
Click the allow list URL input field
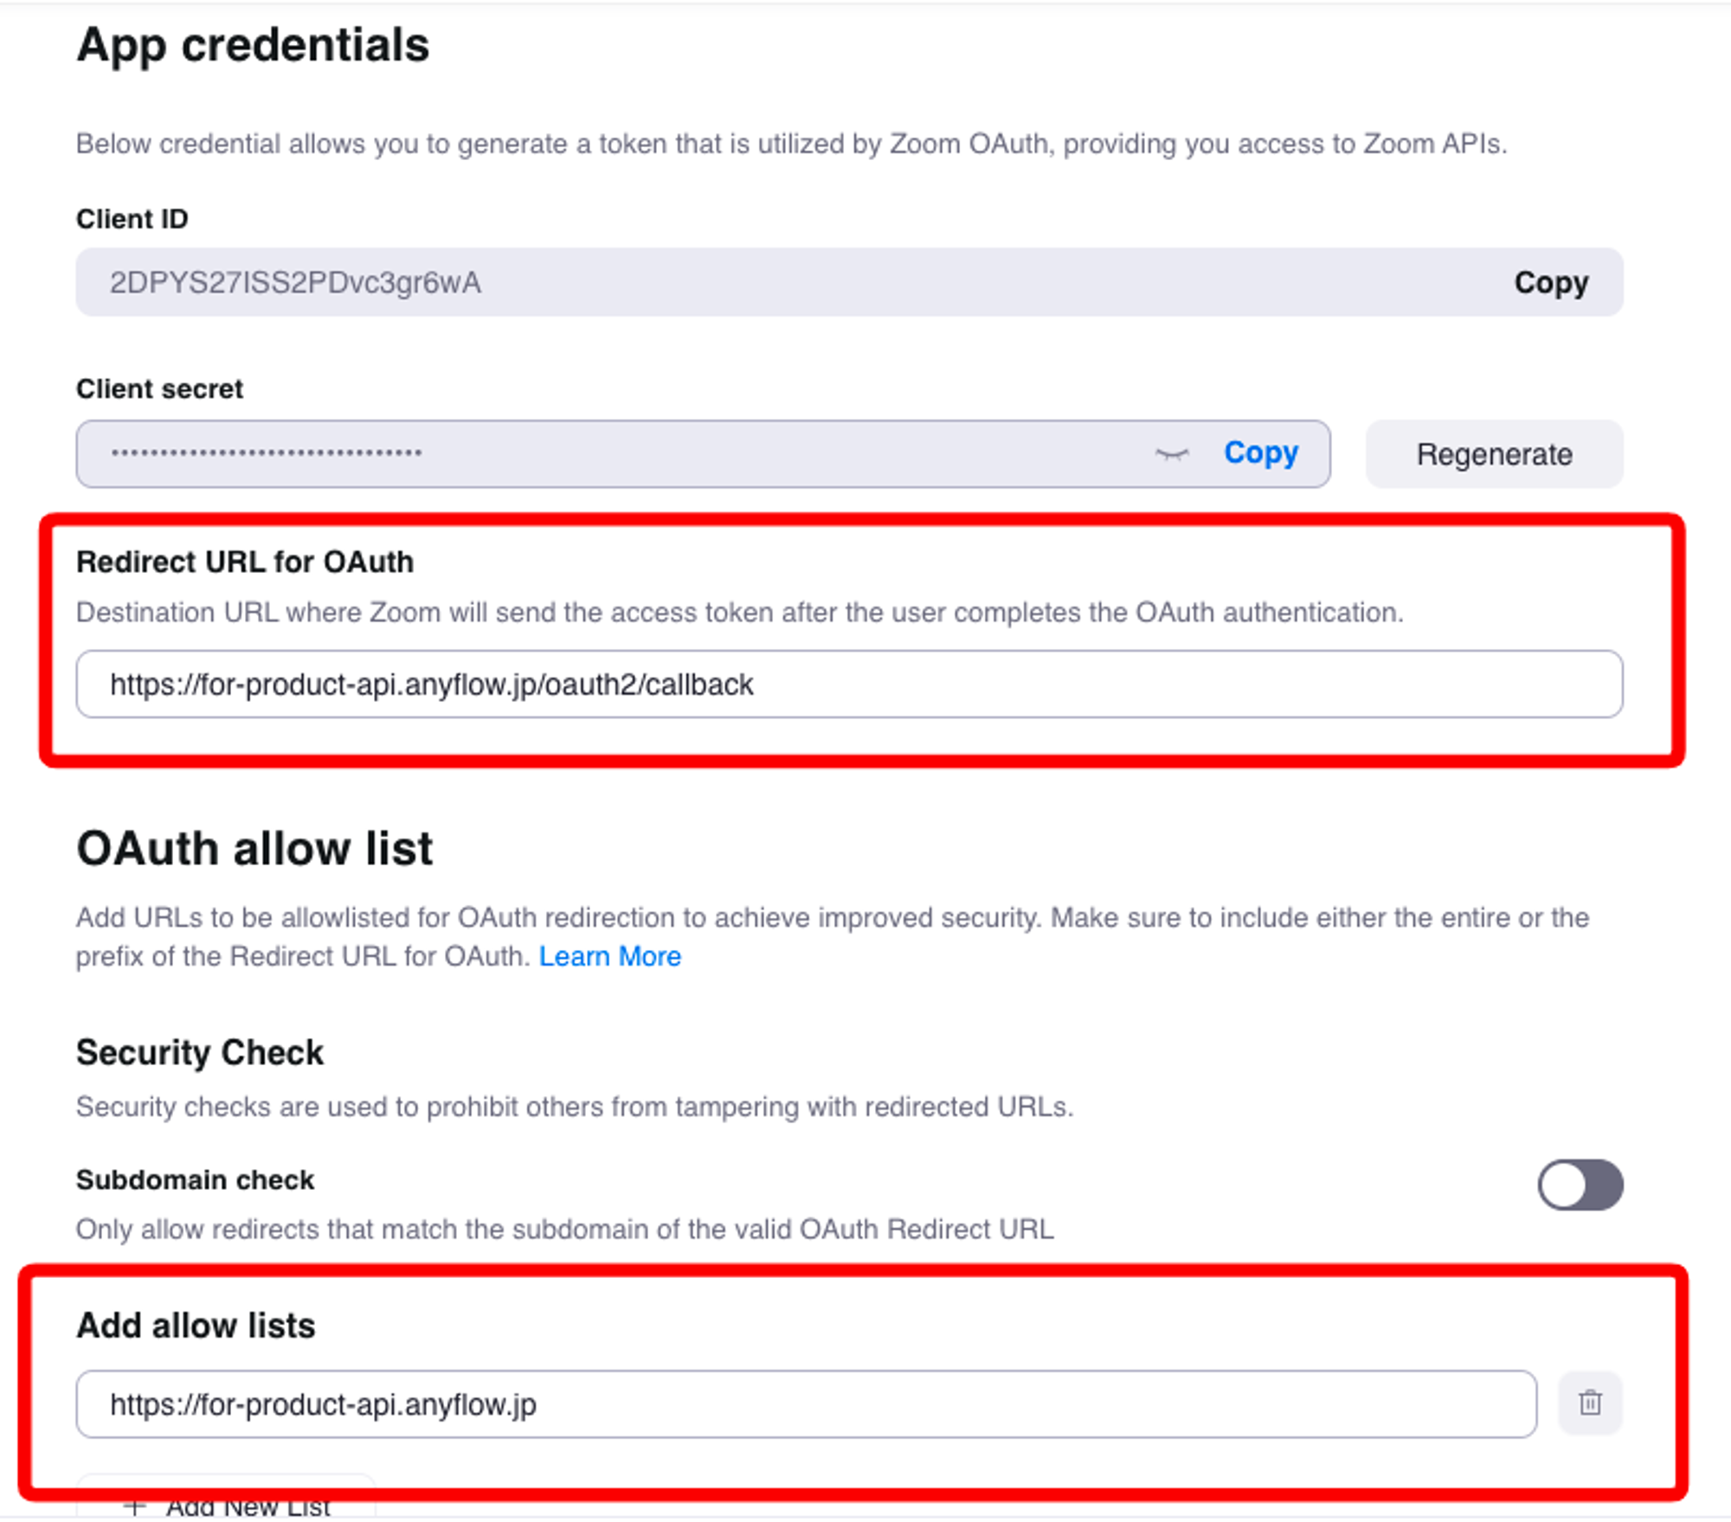pyautogui.click(x=805, y=1404)
